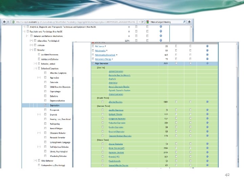Image resolution: width=244 pixels, height=183 pixels.
Task: View scope note for Behavior and Behavior Mechanisms
Action: 161,36
